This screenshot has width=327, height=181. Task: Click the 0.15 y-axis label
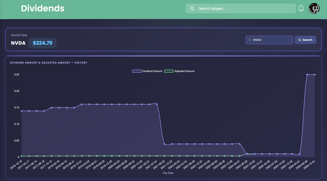pyautogui.click(x=17, y=107)
